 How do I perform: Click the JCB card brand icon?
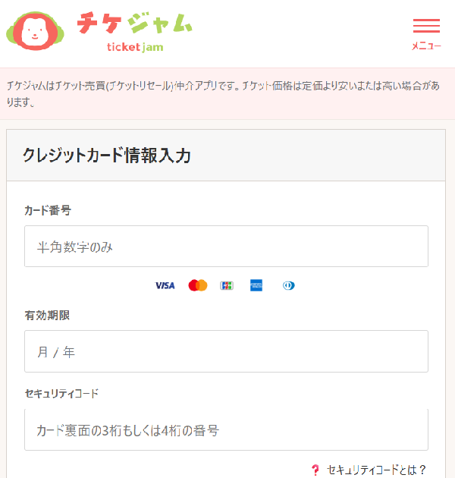point(227,285)
